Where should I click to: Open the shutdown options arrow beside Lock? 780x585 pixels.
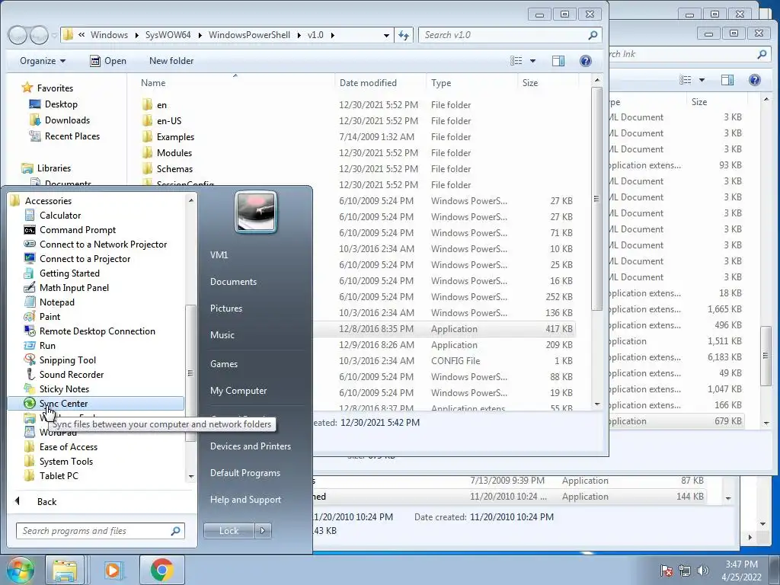point(263,531)
